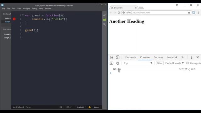Select the Document tab in Chrome
The height and width of the screenshot is (113, 201).
(123, 8)
